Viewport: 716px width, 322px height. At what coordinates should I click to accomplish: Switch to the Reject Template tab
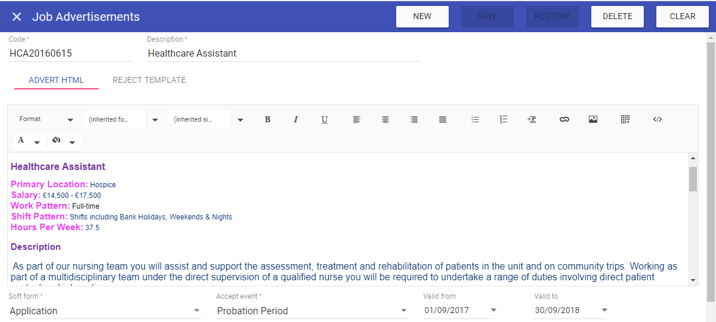149,80
